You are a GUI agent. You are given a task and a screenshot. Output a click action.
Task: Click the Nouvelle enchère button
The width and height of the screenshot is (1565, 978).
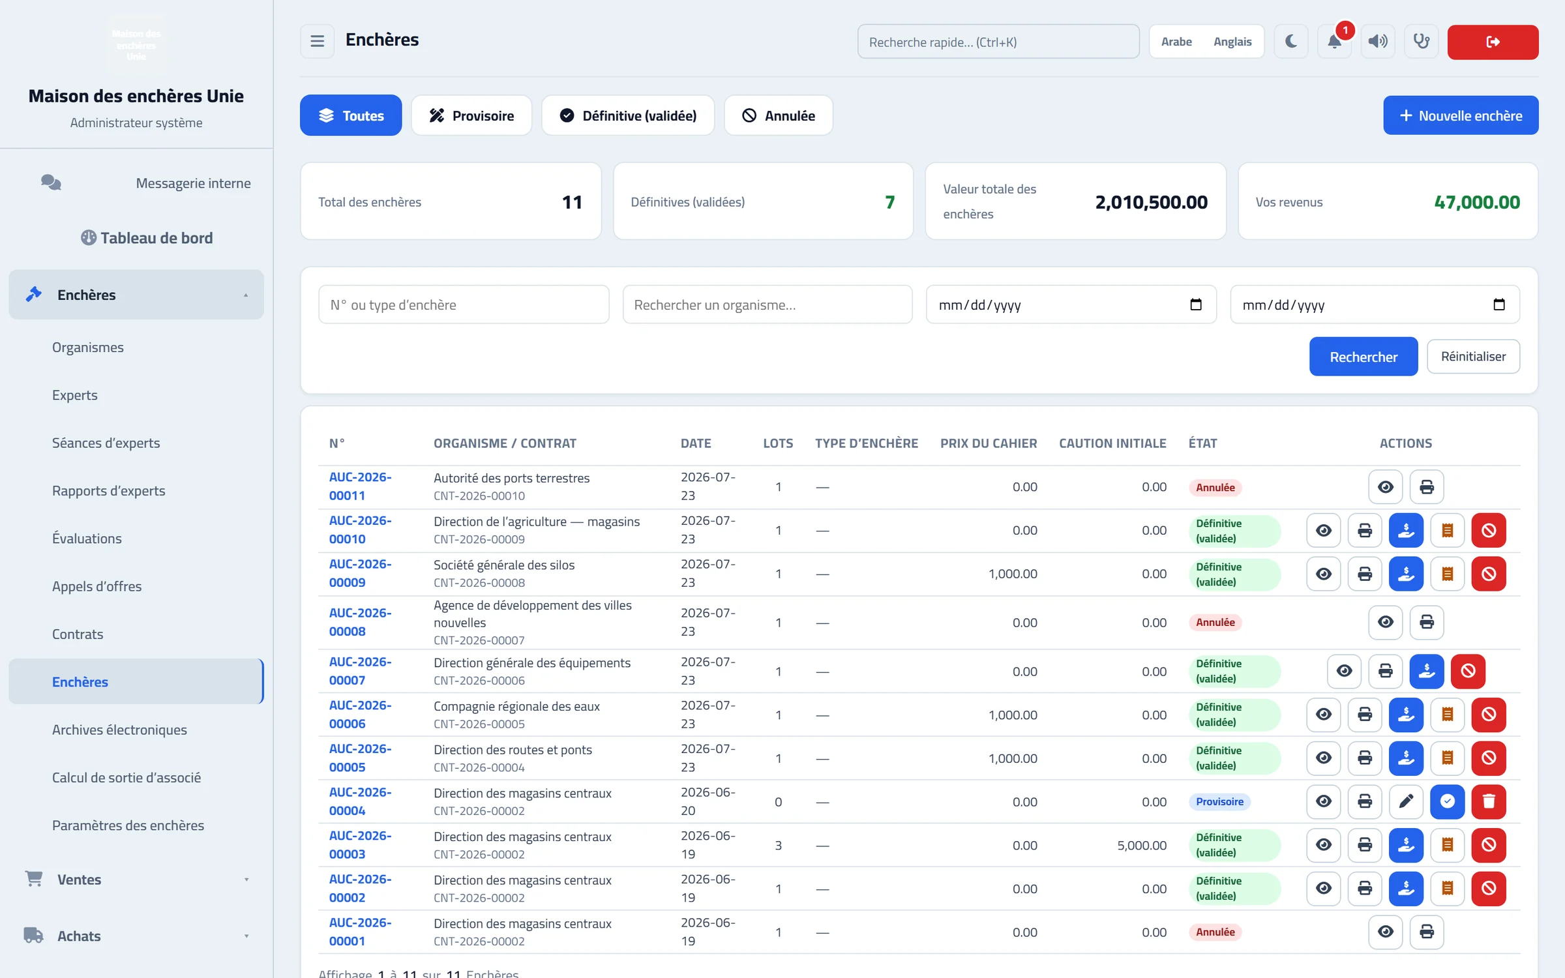[x=1461, y=115]
